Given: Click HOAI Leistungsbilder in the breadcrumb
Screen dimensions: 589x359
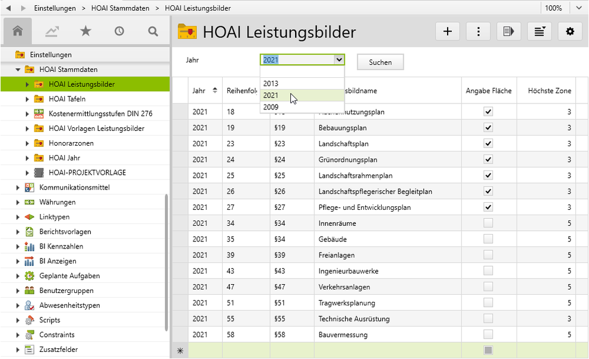Looking at the screenshot, I should click(x=198, y=8).
